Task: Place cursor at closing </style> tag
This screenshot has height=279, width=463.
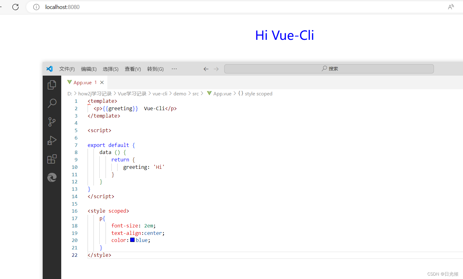Action: [99, 255]
